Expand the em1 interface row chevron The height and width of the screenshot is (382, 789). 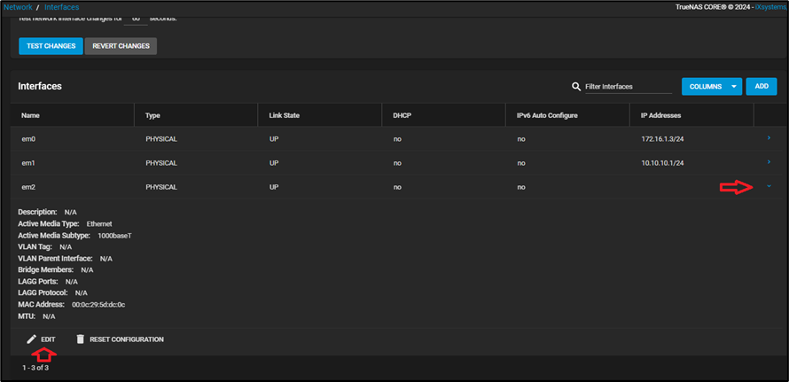(769, 162)
